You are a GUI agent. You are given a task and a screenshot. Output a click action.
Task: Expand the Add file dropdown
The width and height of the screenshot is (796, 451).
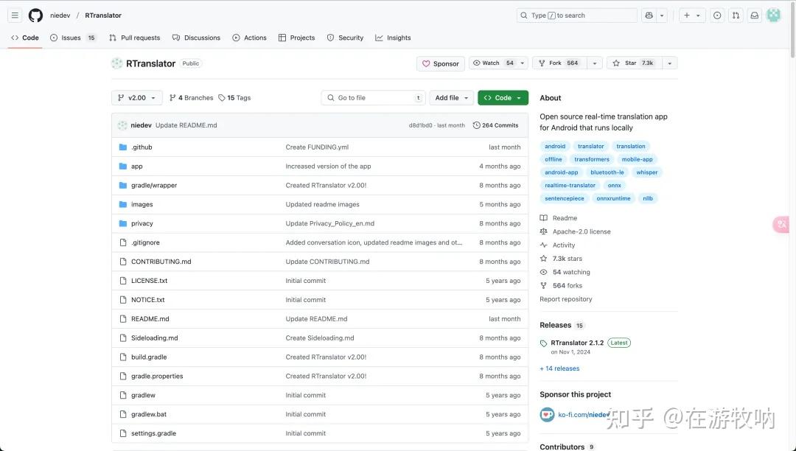[452, 98]
